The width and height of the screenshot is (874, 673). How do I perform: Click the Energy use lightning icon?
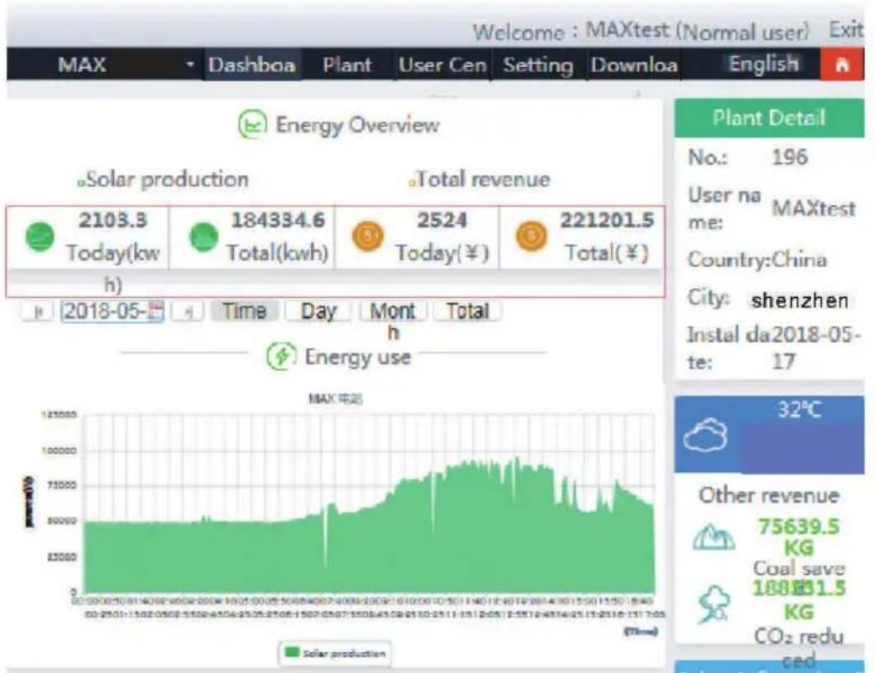coord(281,357)
